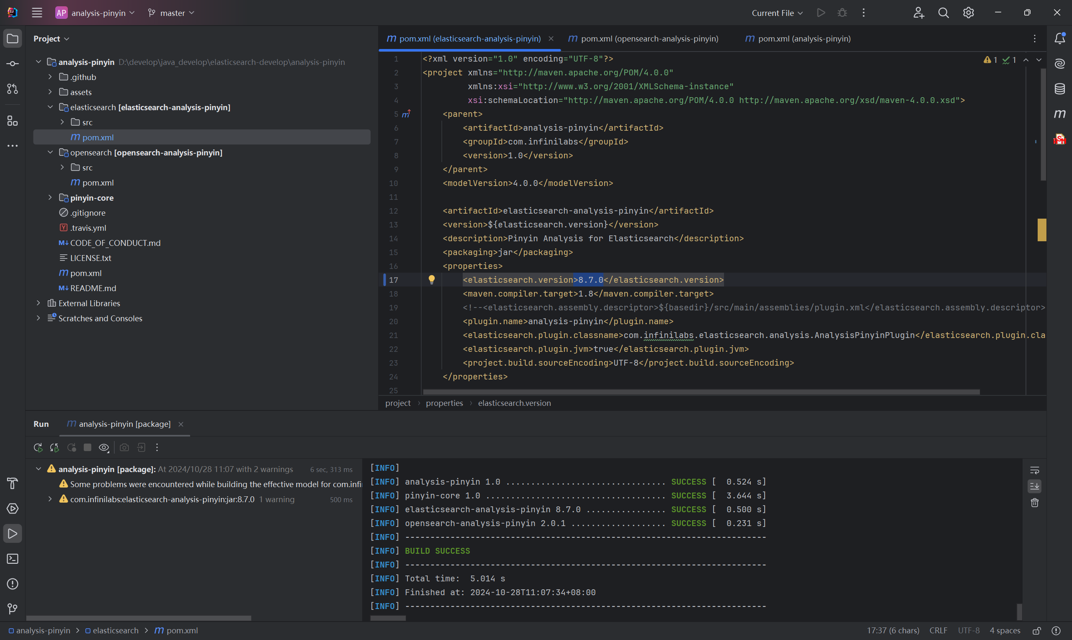Viewport: 1072px width, 640px height.
Task: Toggle soft-wrap in Run console
Action: (1034, 470)
